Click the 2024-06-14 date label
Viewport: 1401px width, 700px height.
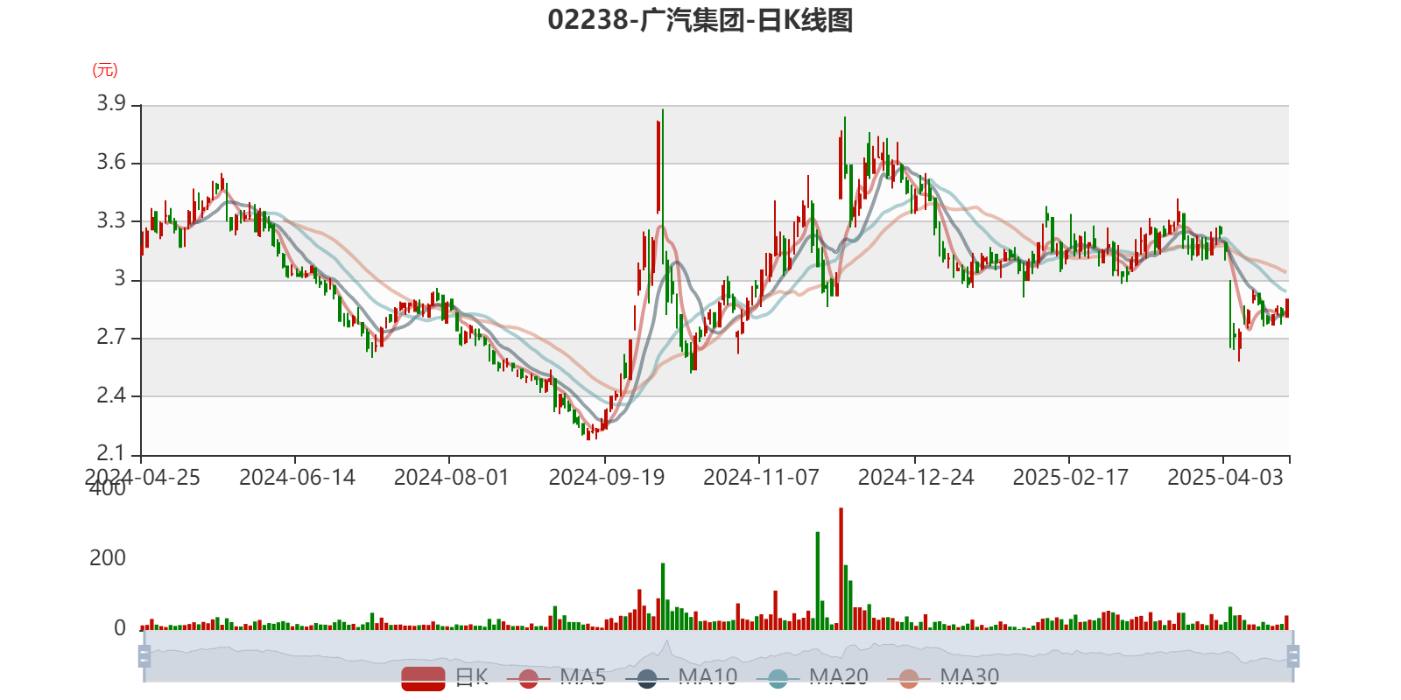coord(297,477)
